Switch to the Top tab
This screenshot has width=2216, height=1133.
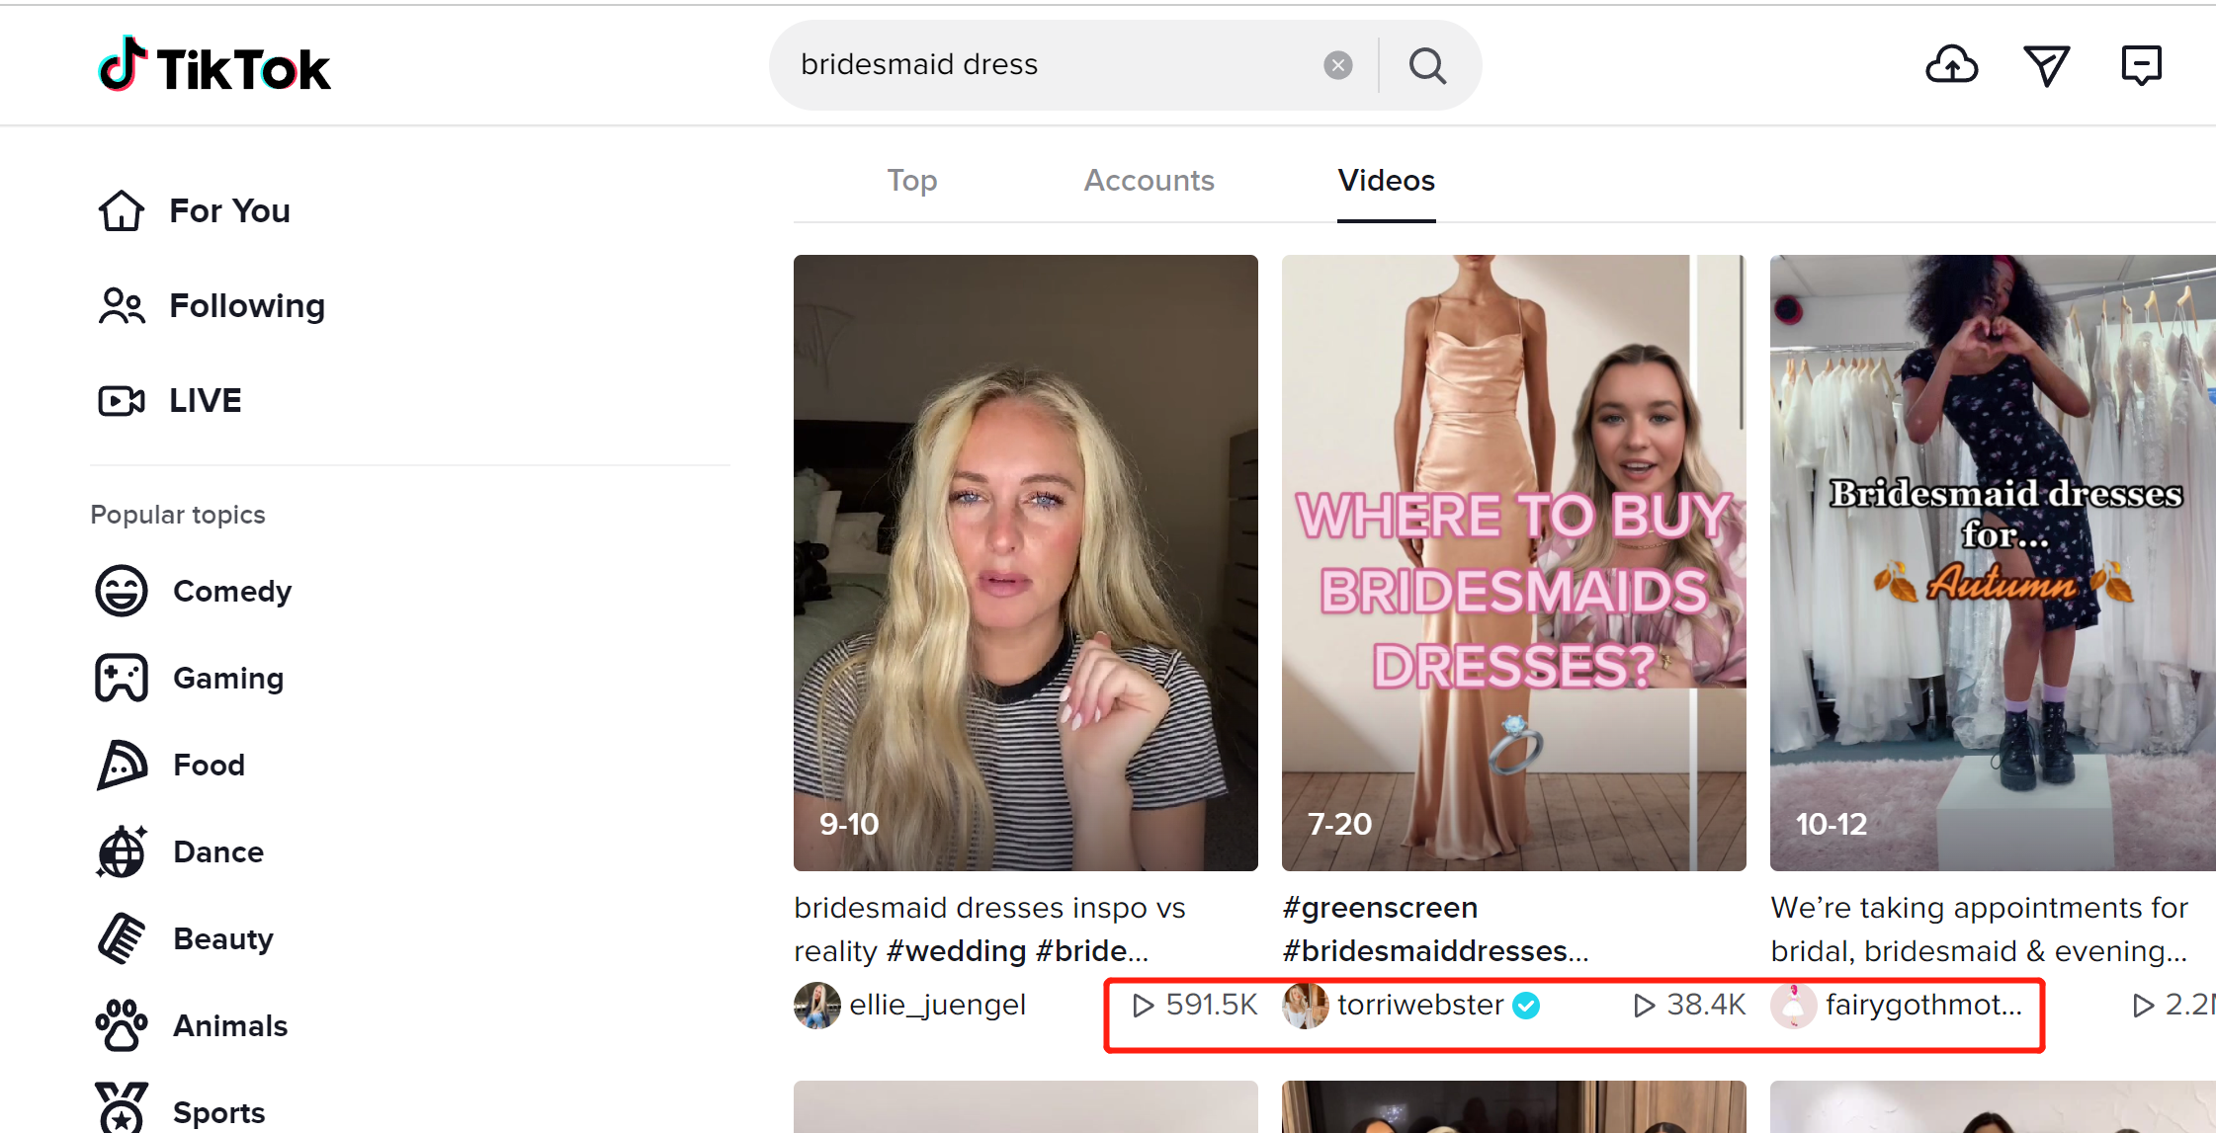911,180
